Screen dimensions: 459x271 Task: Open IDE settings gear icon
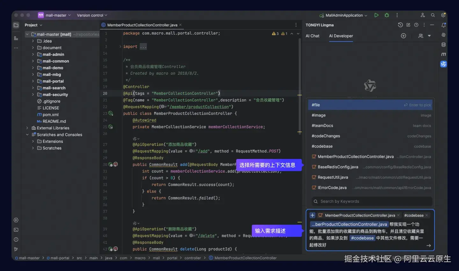pos(443,15)
